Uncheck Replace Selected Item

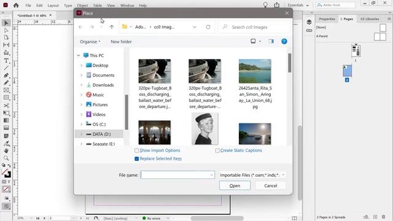[136, 159]
